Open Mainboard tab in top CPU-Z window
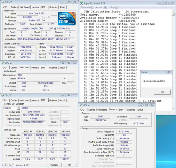176x168 pixels. tap(25, 7)
